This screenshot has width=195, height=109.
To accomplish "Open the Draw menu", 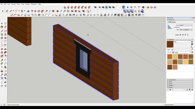I will point(18,4).
